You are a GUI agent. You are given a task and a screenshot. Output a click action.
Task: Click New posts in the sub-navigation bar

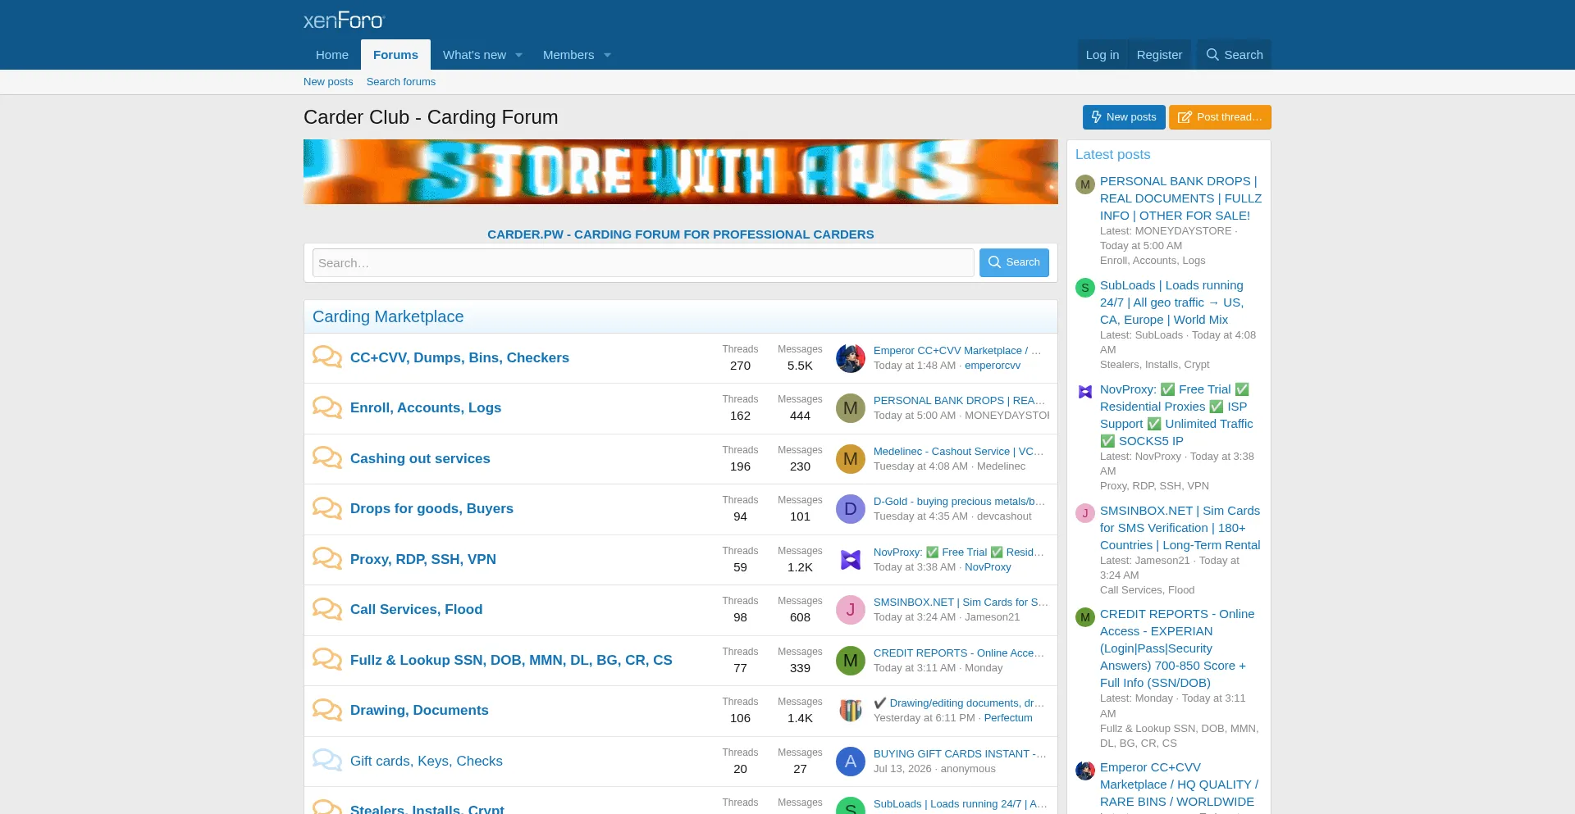[x=328, y=82]
